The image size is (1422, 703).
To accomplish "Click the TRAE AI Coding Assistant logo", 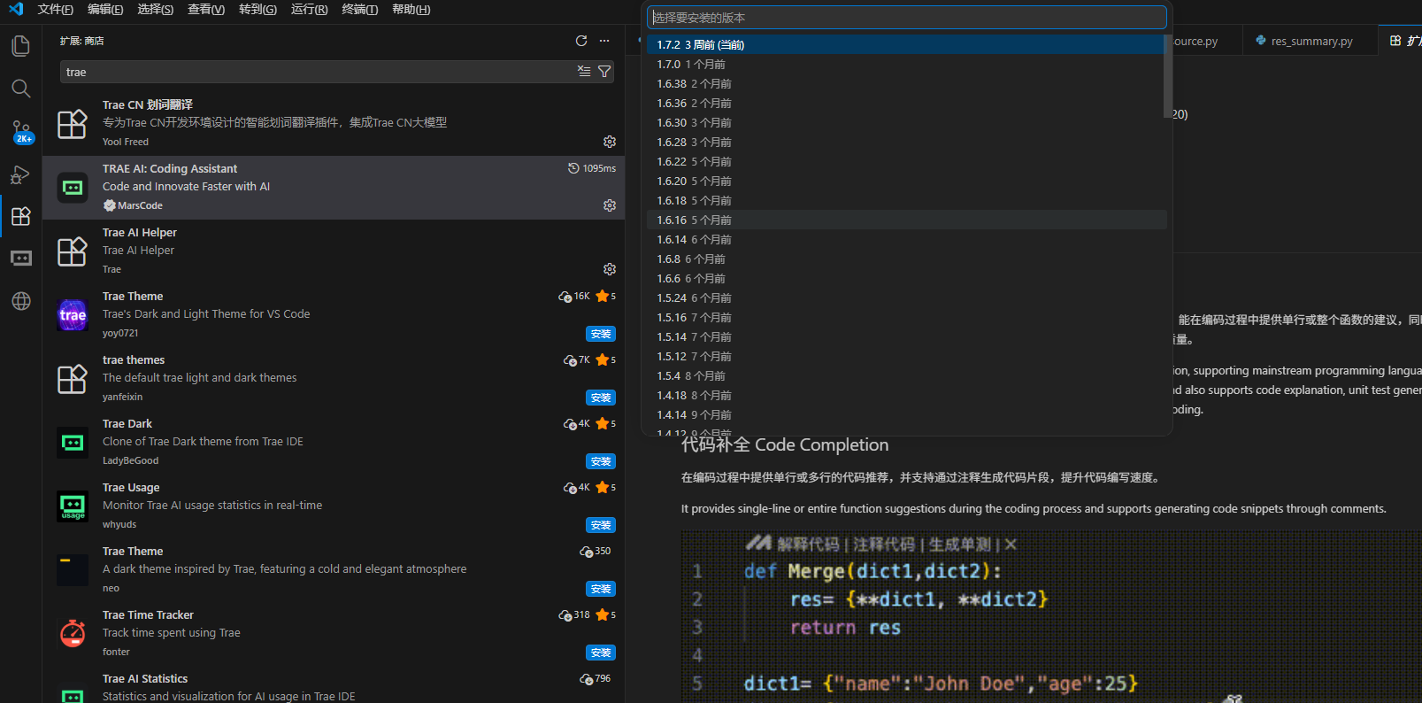I will coord(73,188).
